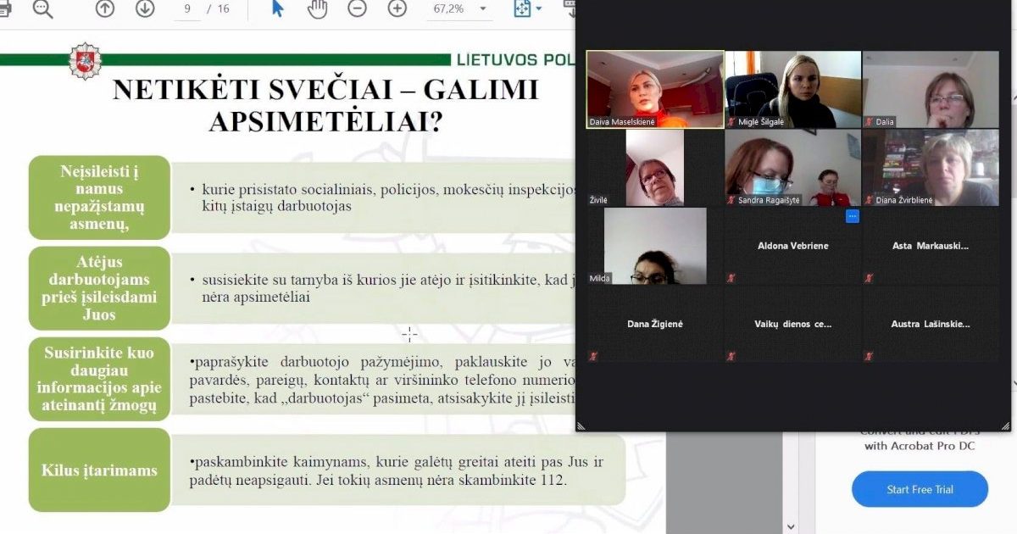The height and width of the screenshot is (534, 1017).
Task: Click muted mic icon on Dana Žigienė tile
Action: [593, 356]
